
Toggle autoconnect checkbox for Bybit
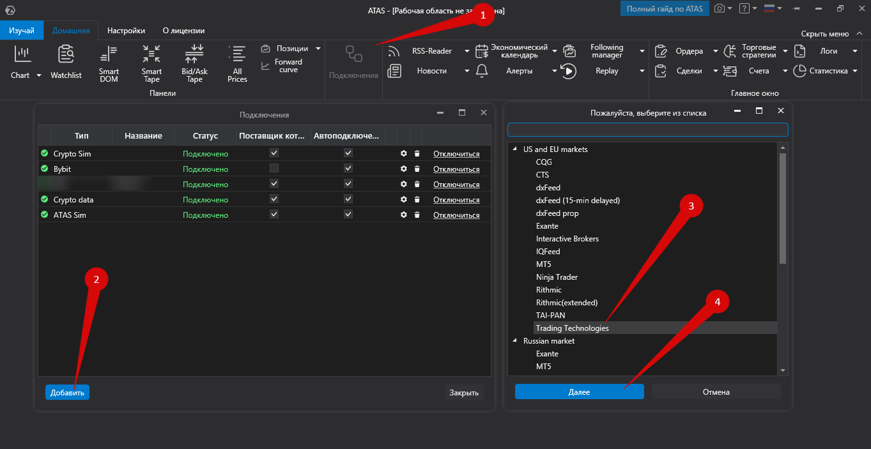point(348,169)
